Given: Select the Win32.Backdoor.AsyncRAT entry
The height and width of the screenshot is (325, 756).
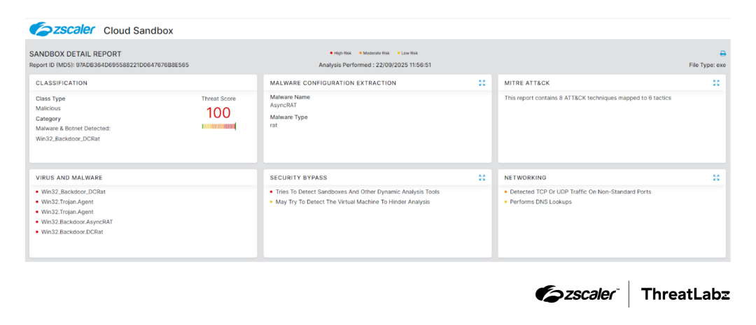Looking at the screenshot, I should [76, 222].
